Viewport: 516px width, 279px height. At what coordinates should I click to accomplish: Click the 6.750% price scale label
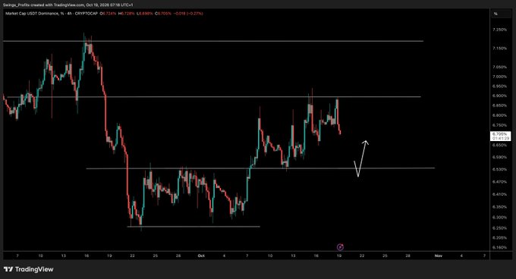pos(499,125)
